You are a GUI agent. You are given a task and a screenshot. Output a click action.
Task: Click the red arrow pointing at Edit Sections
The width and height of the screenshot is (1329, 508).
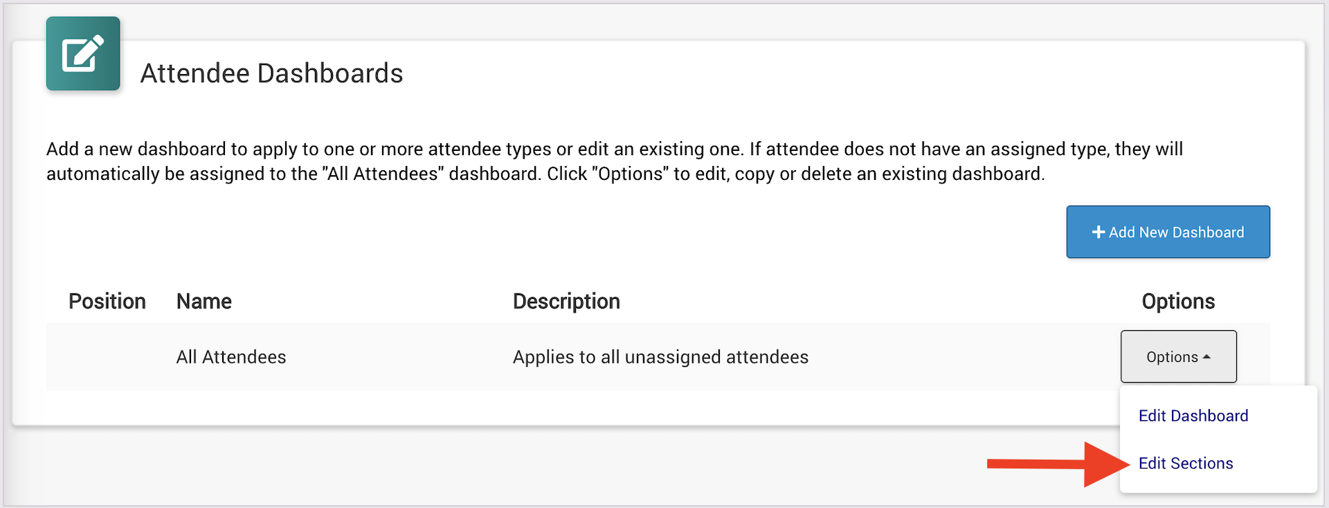coord(1058,464)
